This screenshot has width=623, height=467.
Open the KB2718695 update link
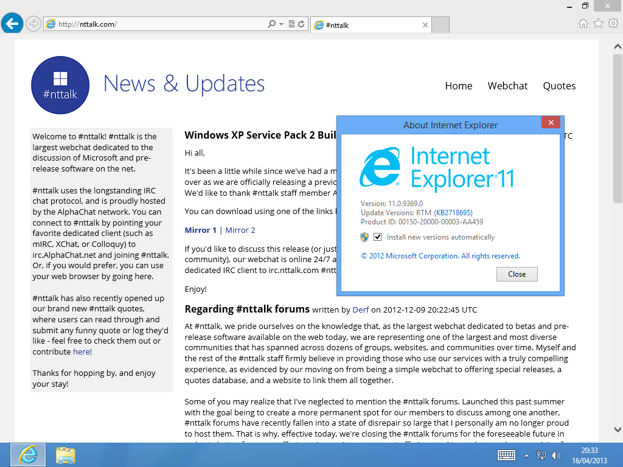(x=453, y=213)
